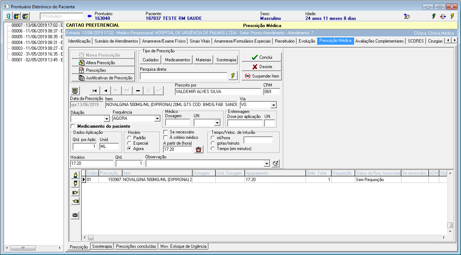Open the Receituário tab
This screenshot has width=461, height=255.
(x=285, y=41)
